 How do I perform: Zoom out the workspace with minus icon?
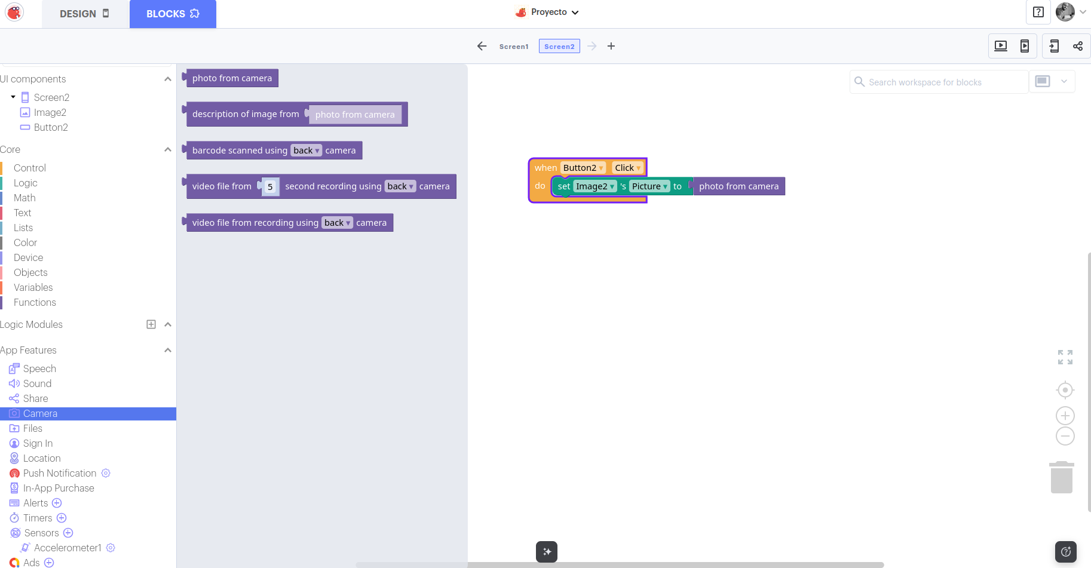click(1065, 436)
